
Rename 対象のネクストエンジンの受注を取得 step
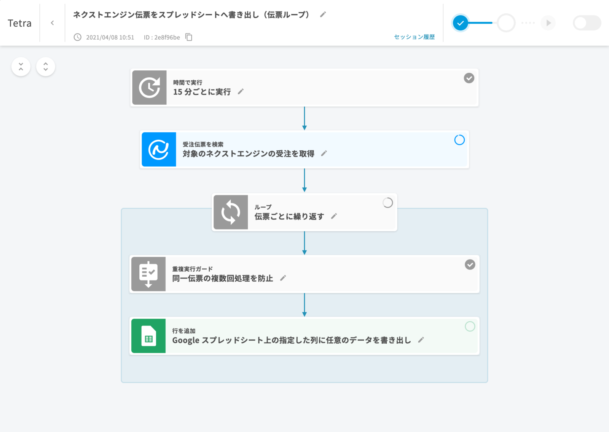pyautogui.click(x=324, y=153)
